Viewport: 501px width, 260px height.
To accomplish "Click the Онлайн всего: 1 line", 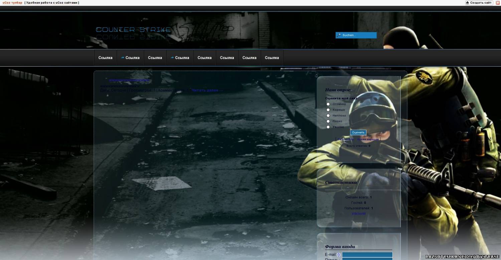I will 359,197.
